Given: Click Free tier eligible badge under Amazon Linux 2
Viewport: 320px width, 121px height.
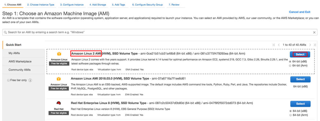Looking at the screenshot, I should [x=59, y=64].
